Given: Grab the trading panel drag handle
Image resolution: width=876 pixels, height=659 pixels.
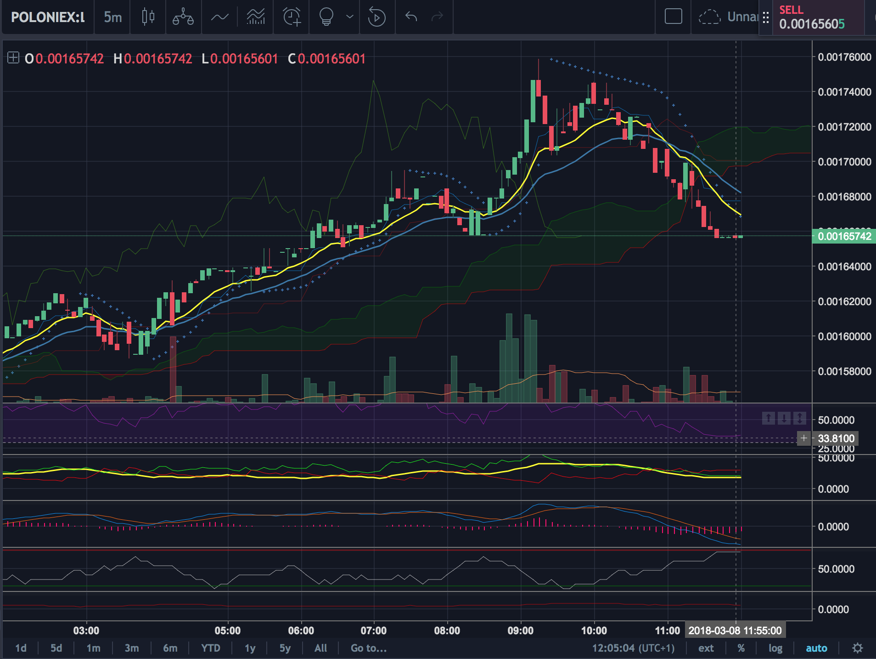Looking at the screenshot, I should 766,17.
